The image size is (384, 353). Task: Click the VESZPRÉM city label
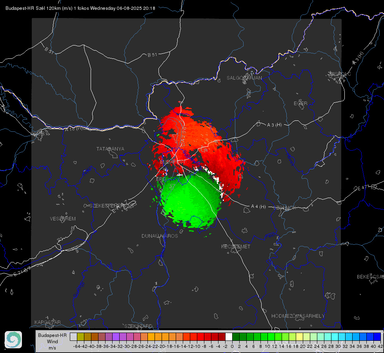point(63,219)
